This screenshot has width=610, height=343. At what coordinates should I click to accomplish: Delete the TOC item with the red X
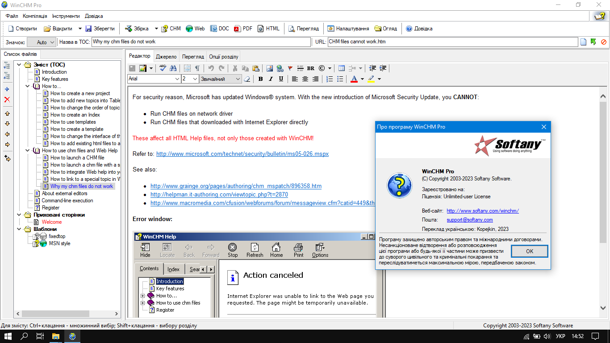7,100
